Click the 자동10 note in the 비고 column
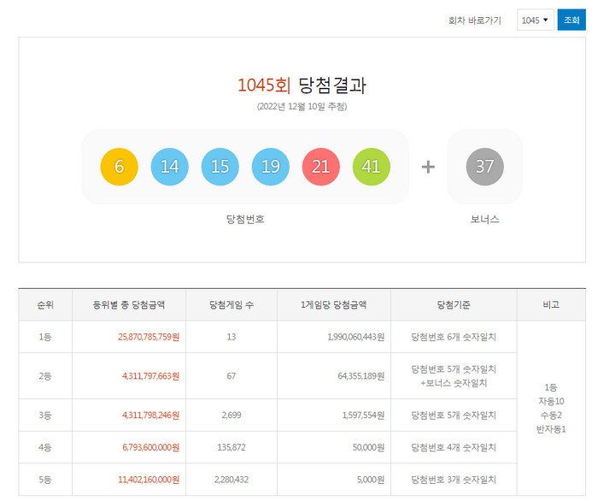Image resolution: width=598 pixels, height=501 pixels. click(551, 401)
